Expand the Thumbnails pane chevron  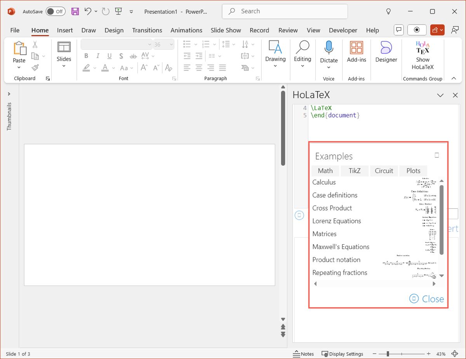click(9, 94)
